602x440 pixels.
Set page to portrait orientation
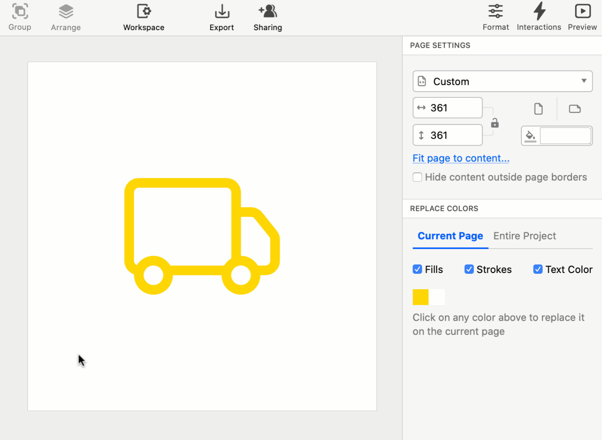point(538,109)
